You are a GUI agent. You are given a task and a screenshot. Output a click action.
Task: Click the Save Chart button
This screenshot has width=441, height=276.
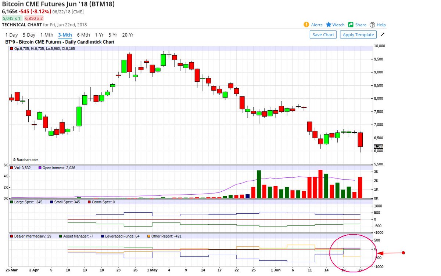323,34
